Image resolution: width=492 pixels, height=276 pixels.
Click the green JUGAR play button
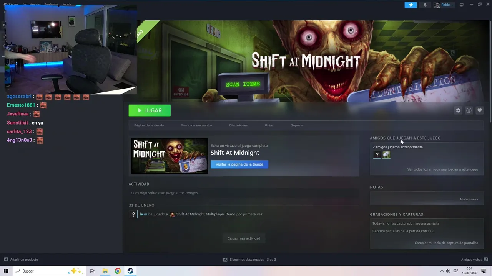click(150, 110)
